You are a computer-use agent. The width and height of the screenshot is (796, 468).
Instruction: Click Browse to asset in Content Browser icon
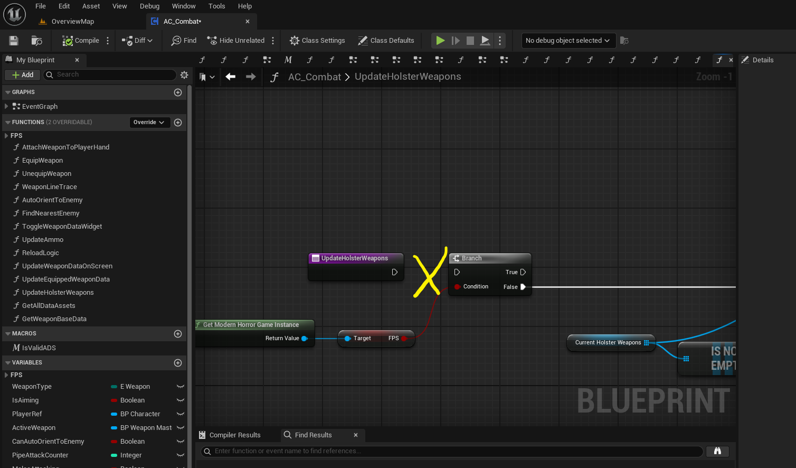[36, 41]
